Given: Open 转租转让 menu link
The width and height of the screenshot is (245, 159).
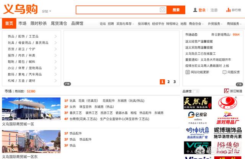Looking at the screenshot, I should pyautogui.click(x=172, y=24).
